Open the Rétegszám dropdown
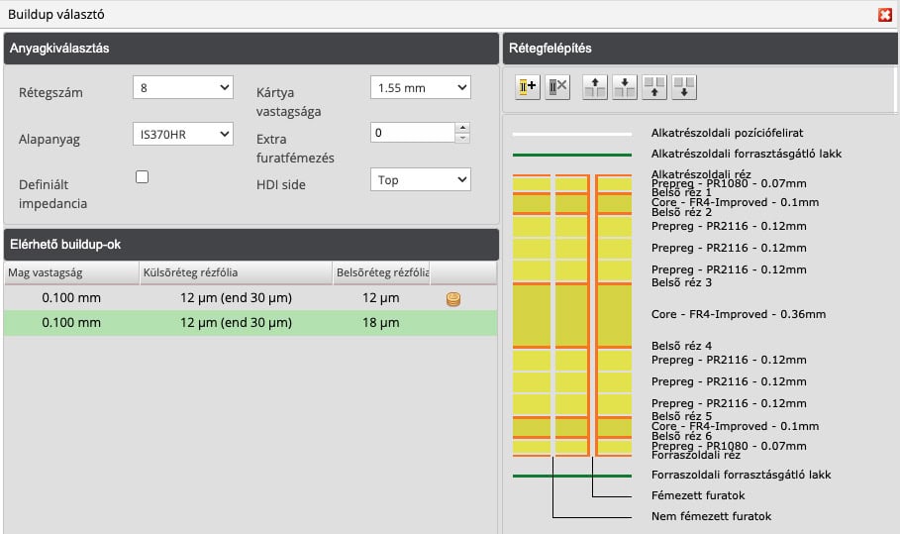Screen dimensions: 900x534 click(x=182, y=88)
